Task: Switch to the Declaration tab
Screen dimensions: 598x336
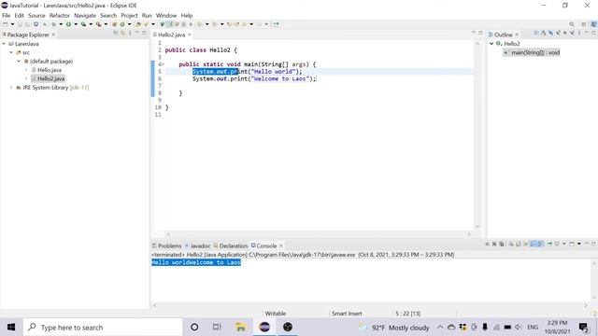Action: (x=231, y=245)
